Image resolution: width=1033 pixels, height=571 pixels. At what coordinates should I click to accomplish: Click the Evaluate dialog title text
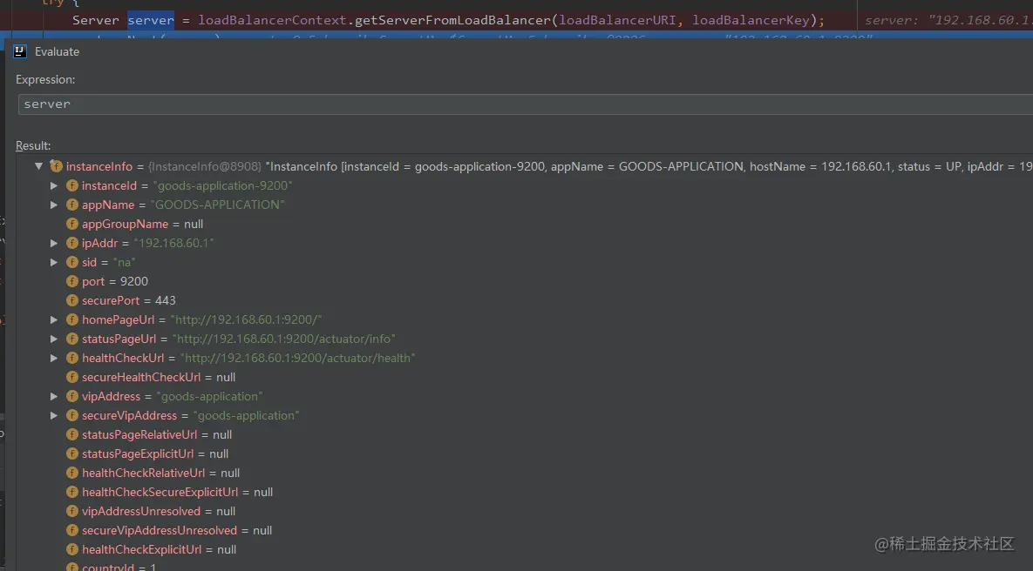(57, 51)
